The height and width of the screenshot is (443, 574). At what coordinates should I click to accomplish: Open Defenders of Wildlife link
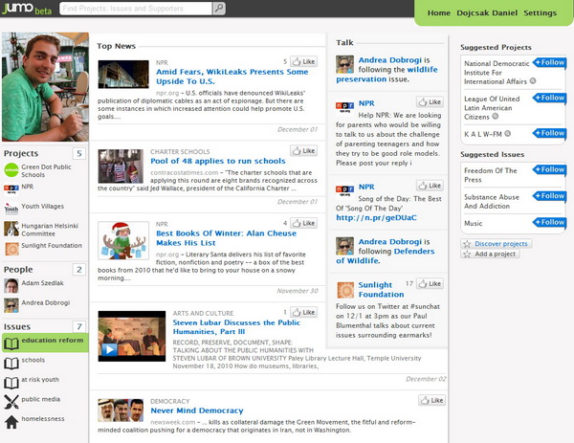[386, 255]
